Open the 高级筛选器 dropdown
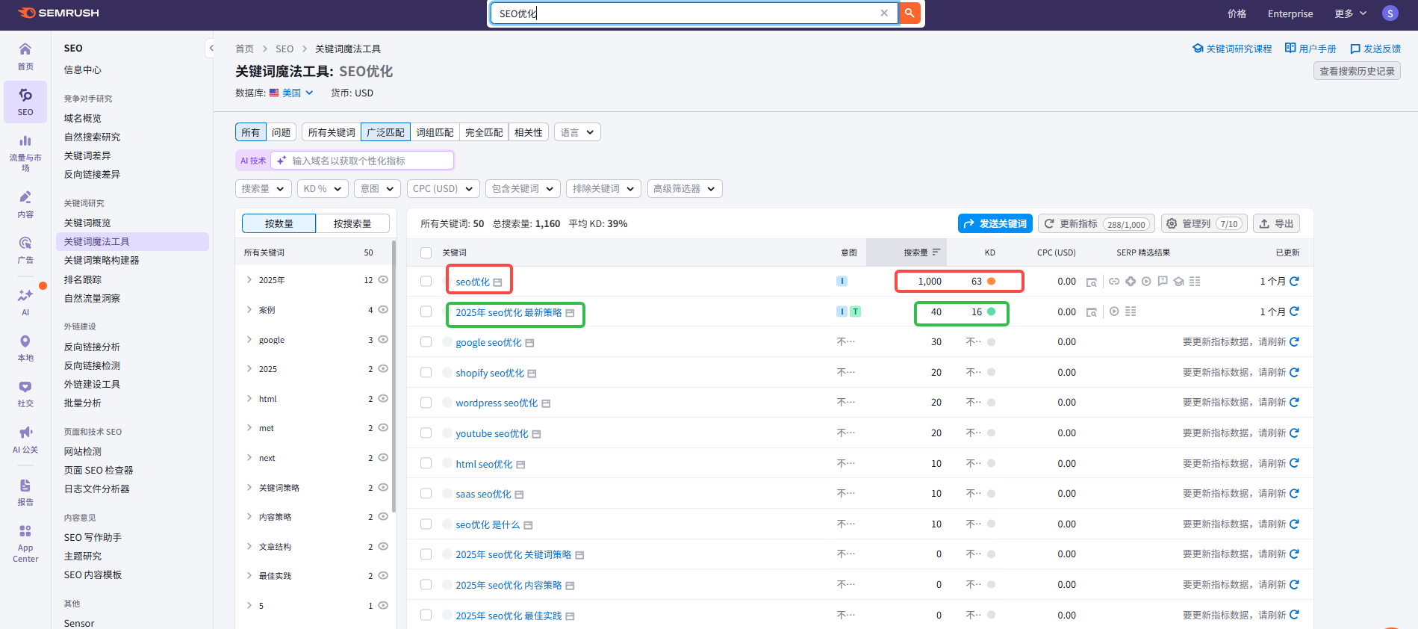Image resolution: width=1418 pixels, height=629 pixels. (x=684, y=189)
